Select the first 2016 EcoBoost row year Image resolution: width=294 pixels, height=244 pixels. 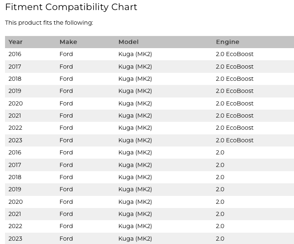click(15, 54)
